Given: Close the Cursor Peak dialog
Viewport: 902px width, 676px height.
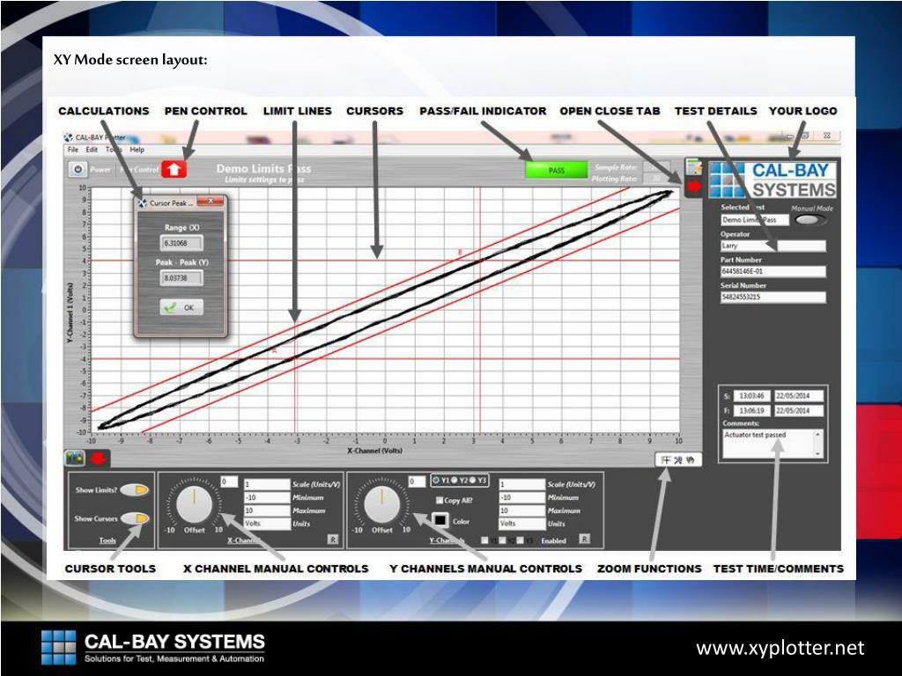Looking at the screenshot, I should point(211,202).
